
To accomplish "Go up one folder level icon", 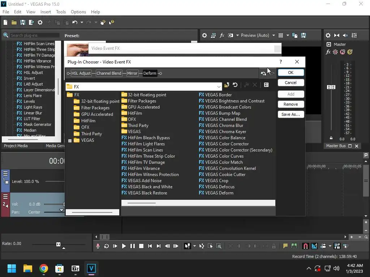I will point(227,85).
